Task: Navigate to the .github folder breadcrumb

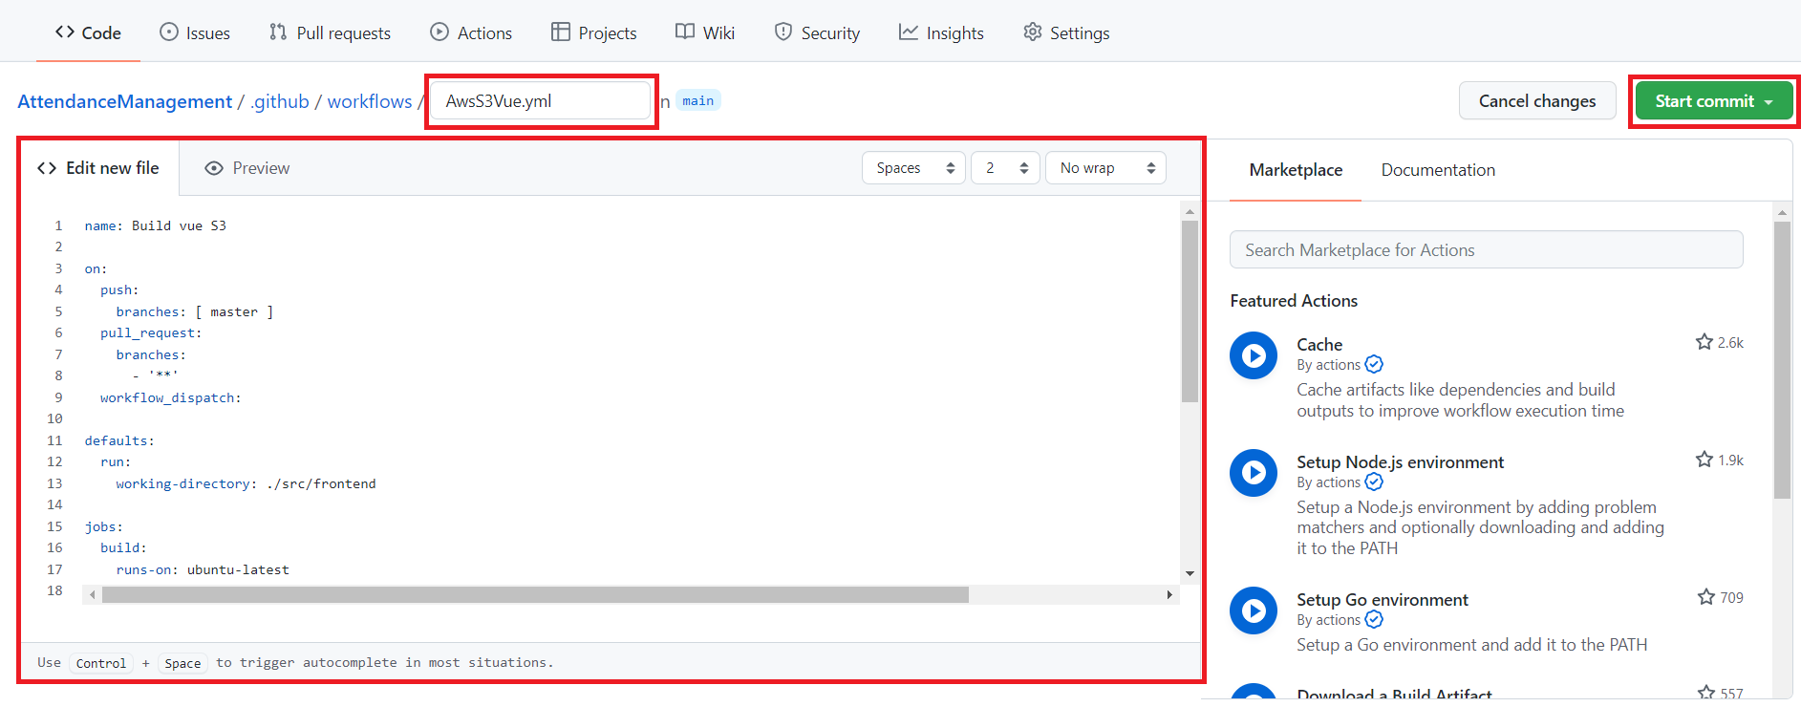Action: pos(280,101)
